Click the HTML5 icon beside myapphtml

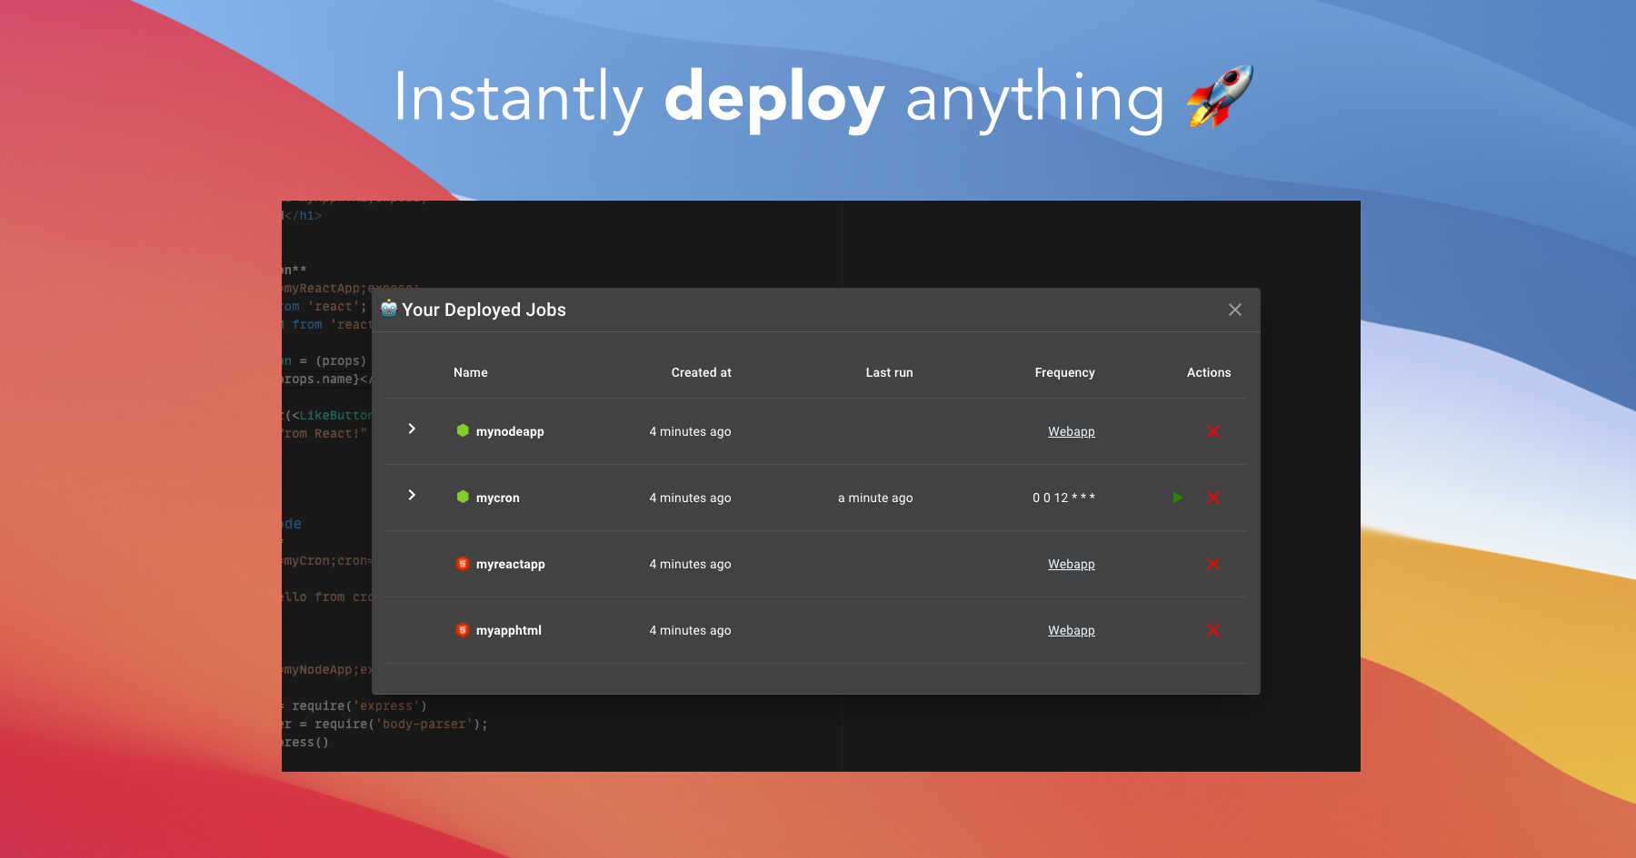tap(463, 629)
